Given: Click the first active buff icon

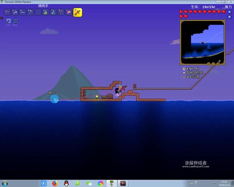Looking at the screenshot, I should coord(9,21).
